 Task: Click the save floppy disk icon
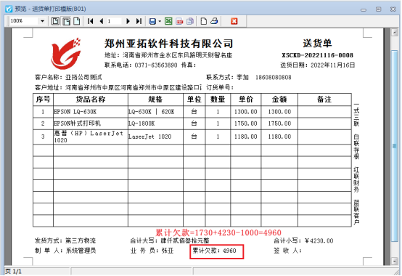click(152, 21)
